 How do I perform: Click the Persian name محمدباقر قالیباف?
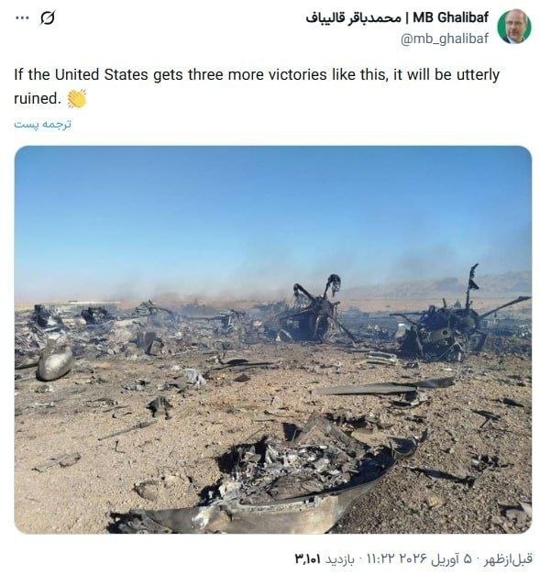point(353,18)
